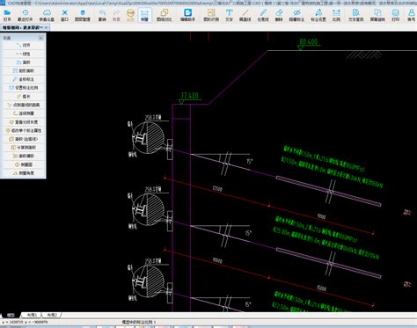417x328 pixels.
Task: Click measure angle (测量角度) in panel
Action: [23, 173]
